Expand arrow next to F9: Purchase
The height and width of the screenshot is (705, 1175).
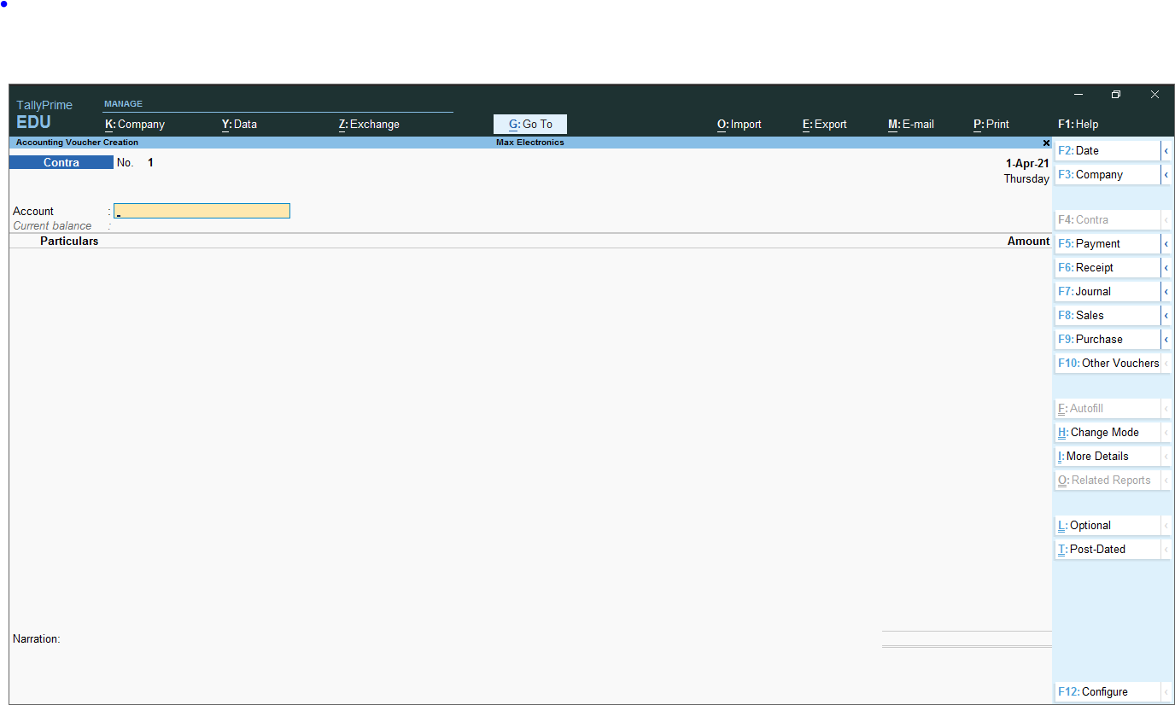(x=1166, y=339)
